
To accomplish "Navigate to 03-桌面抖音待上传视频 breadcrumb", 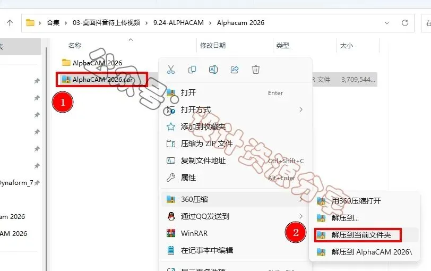I will point(106,22).
